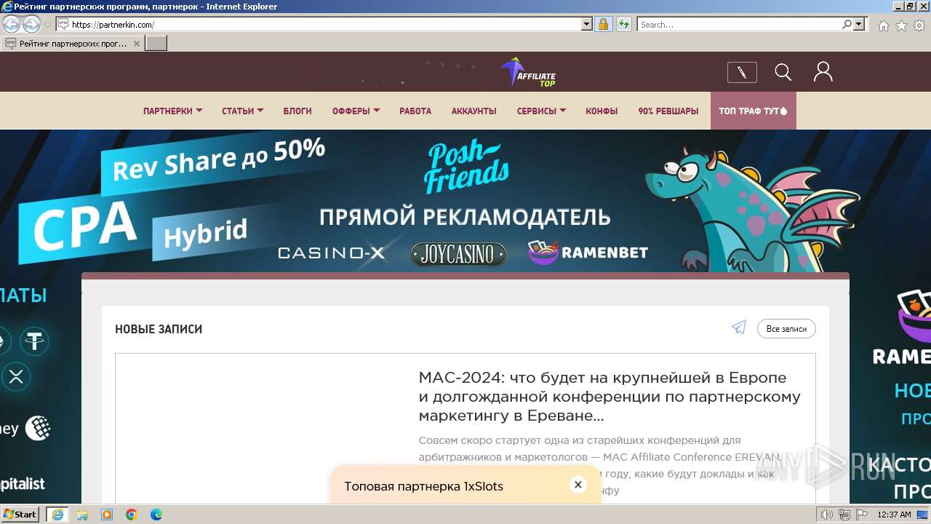The width and height of the screenshot is (931, 524).
Task: Click the Affiliate Top site logo
Action: (x=528, y=72)
